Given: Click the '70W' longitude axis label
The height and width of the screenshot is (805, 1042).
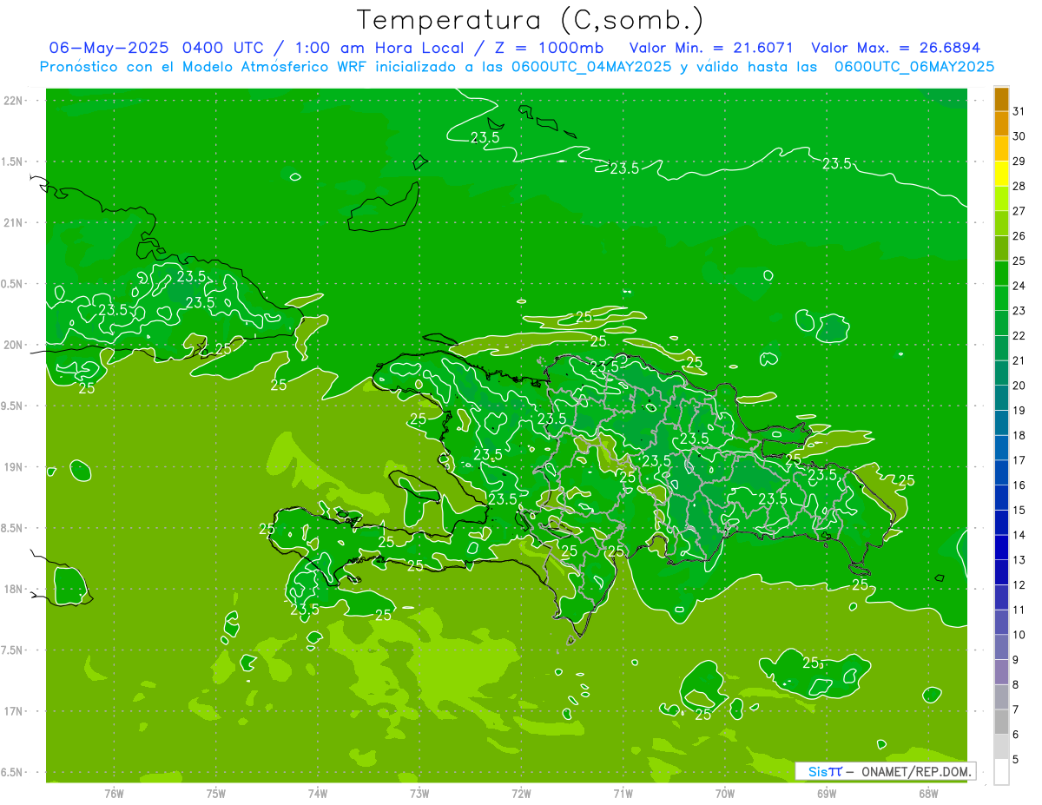Looking at the screenshot, I should tap(724, 793).
